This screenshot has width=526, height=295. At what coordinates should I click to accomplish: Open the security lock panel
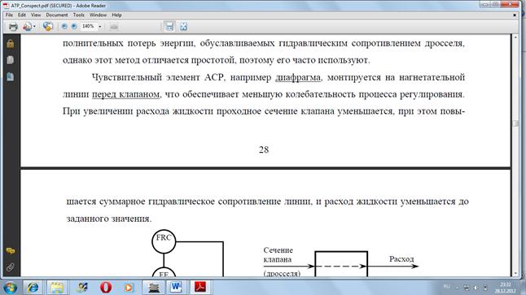click(10, 44)
